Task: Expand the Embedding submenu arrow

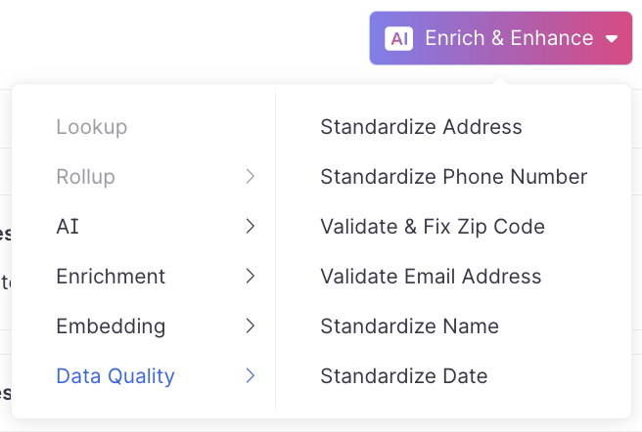Action: click(251, 326)
